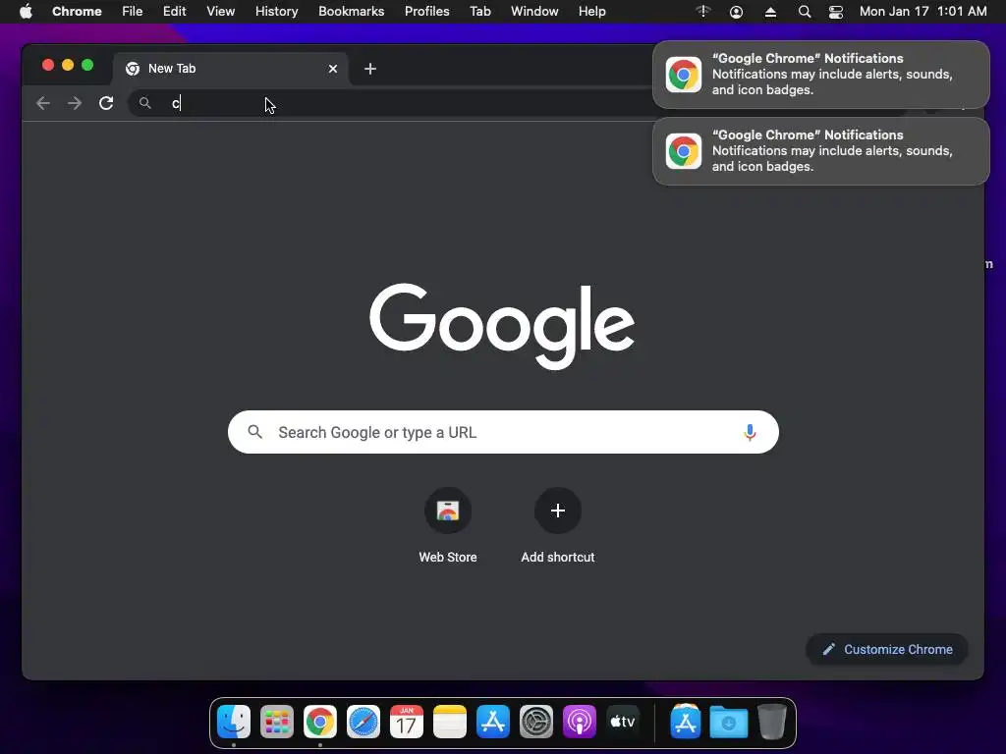This screenshot has height=754, width=1006.
Task: Open the Profiles menu
Action: [426, 12]
